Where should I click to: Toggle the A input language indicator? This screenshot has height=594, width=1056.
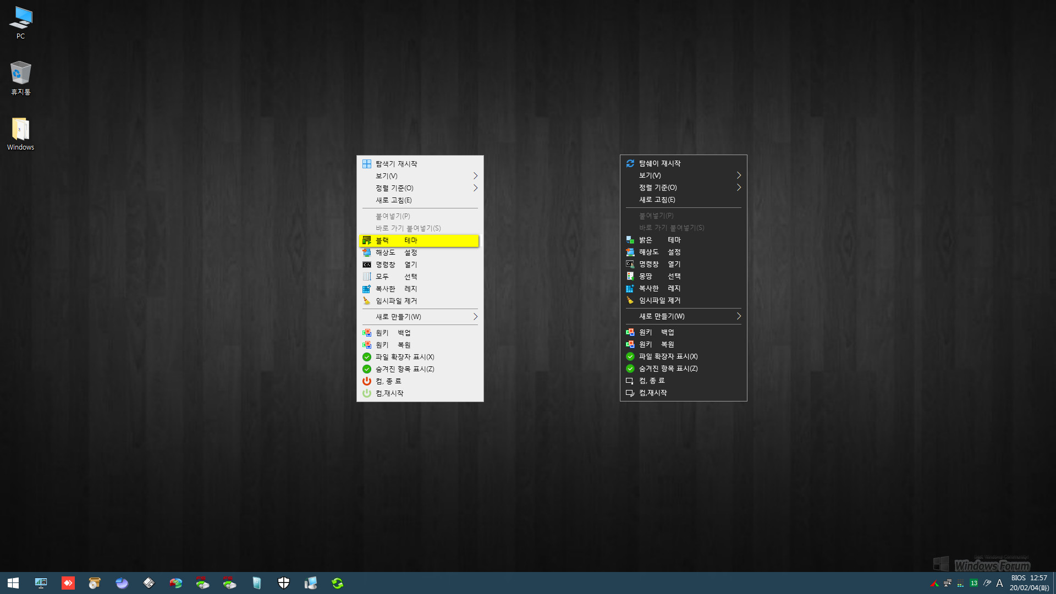[x=999, y=583]
